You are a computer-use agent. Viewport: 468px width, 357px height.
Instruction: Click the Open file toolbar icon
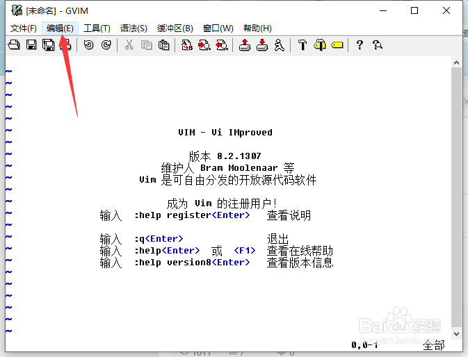pyautogui.click(x=14, y=45)
